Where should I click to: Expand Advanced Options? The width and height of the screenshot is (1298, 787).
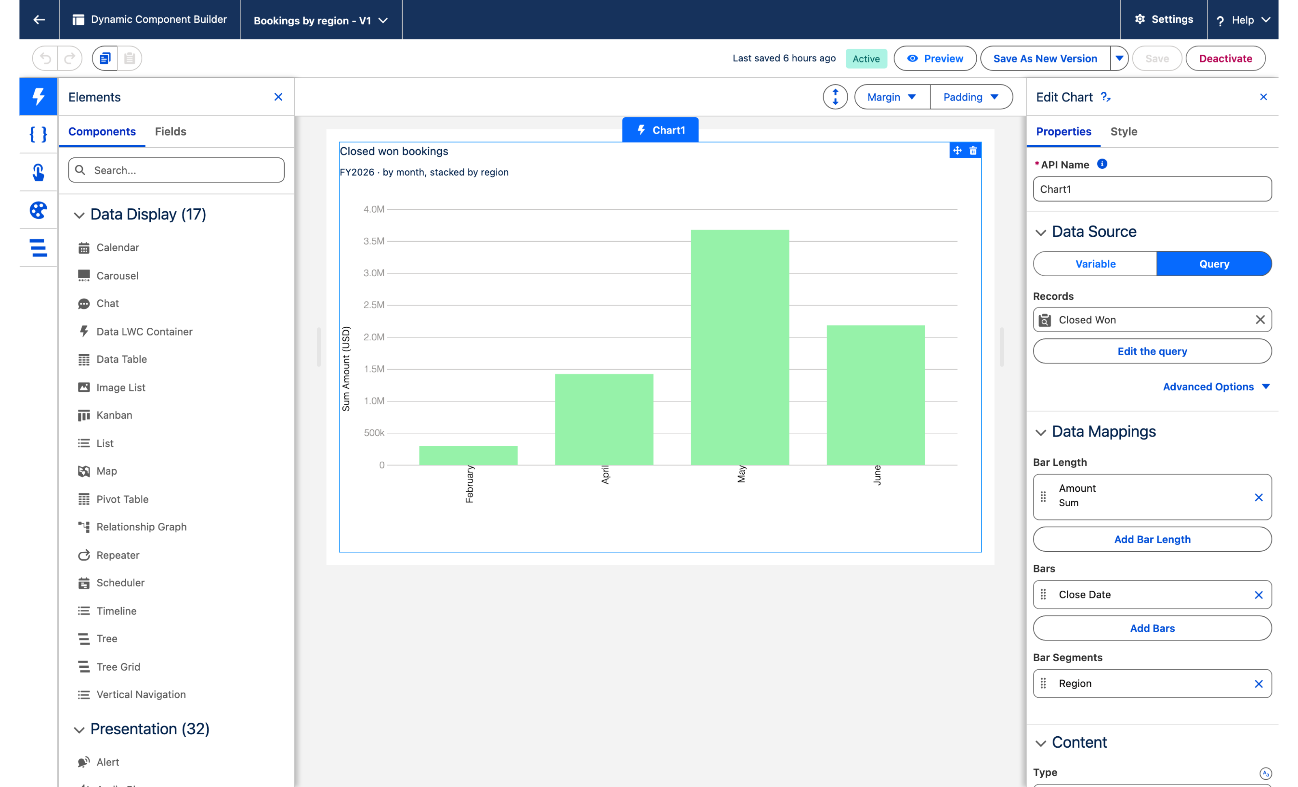(x=1216, y=387)
